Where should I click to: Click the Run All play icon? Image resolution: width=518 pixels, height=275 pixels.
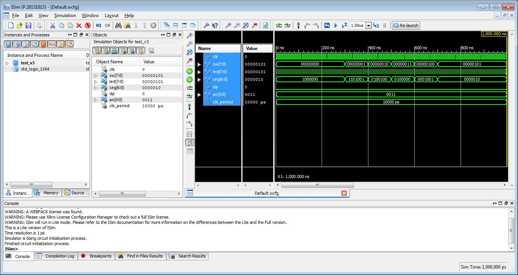click(x=336, y=25)
